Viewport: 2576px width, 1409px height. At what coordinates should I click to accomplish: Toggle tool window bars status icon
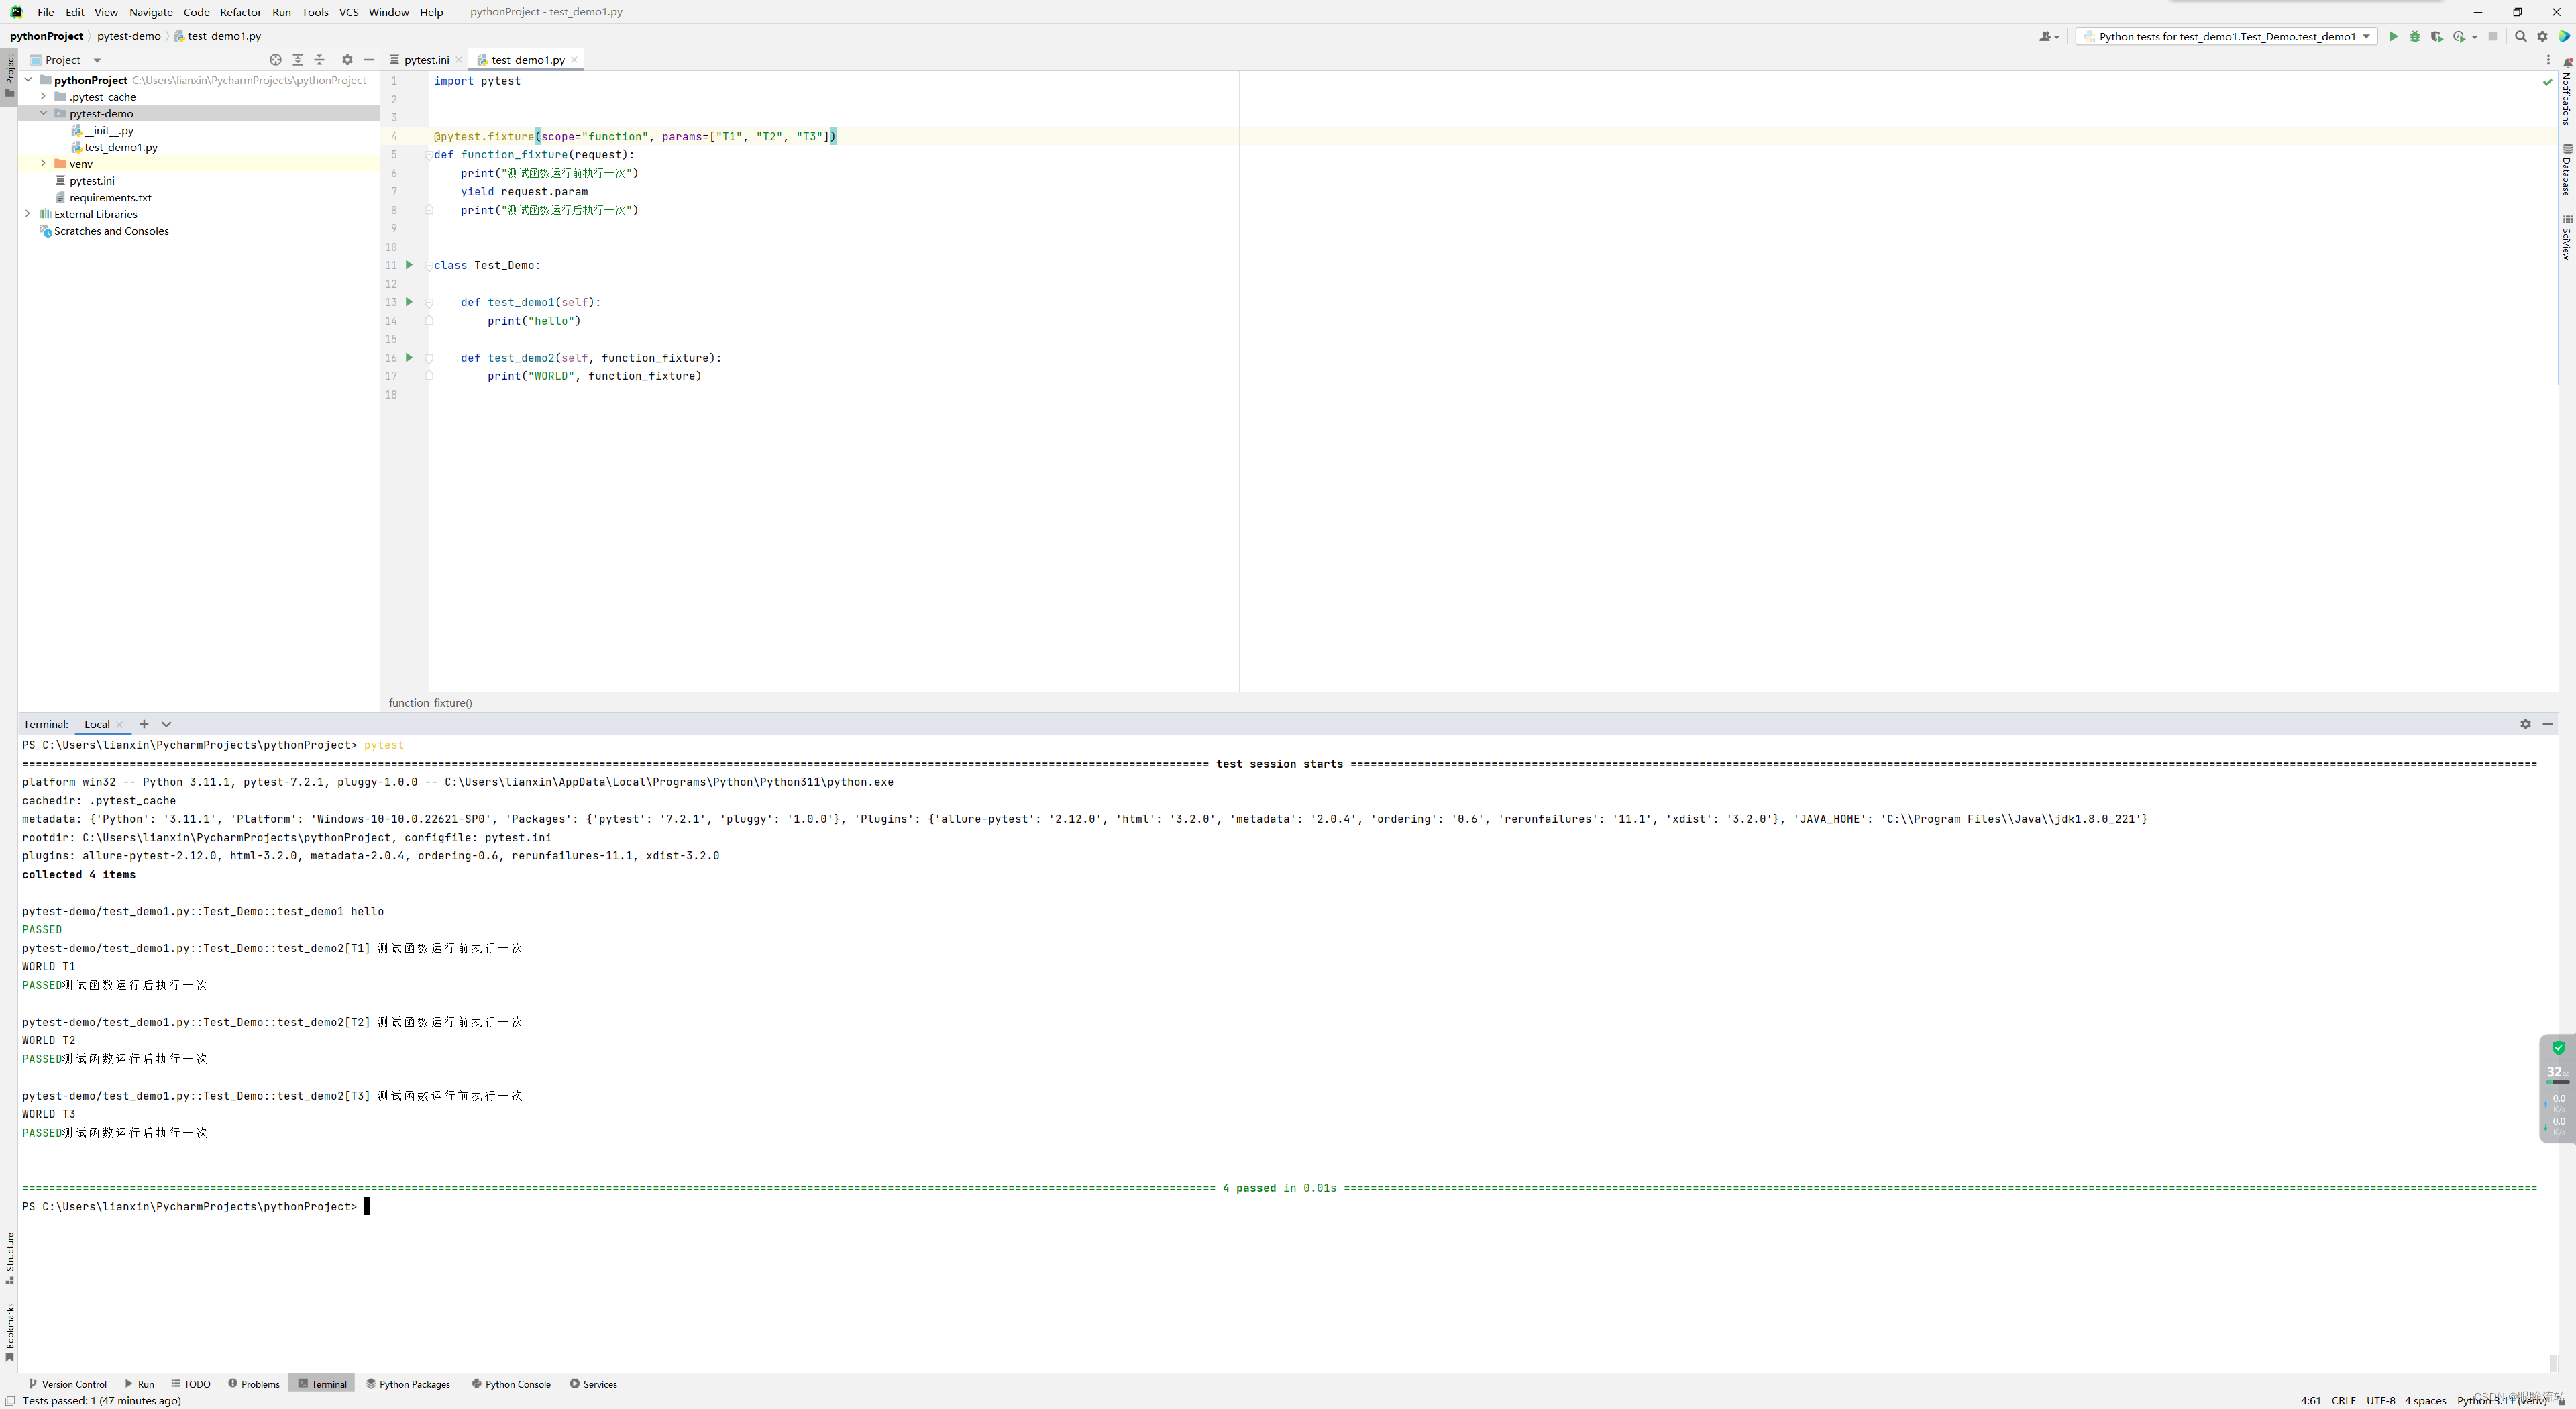[x=10, y=1401]
